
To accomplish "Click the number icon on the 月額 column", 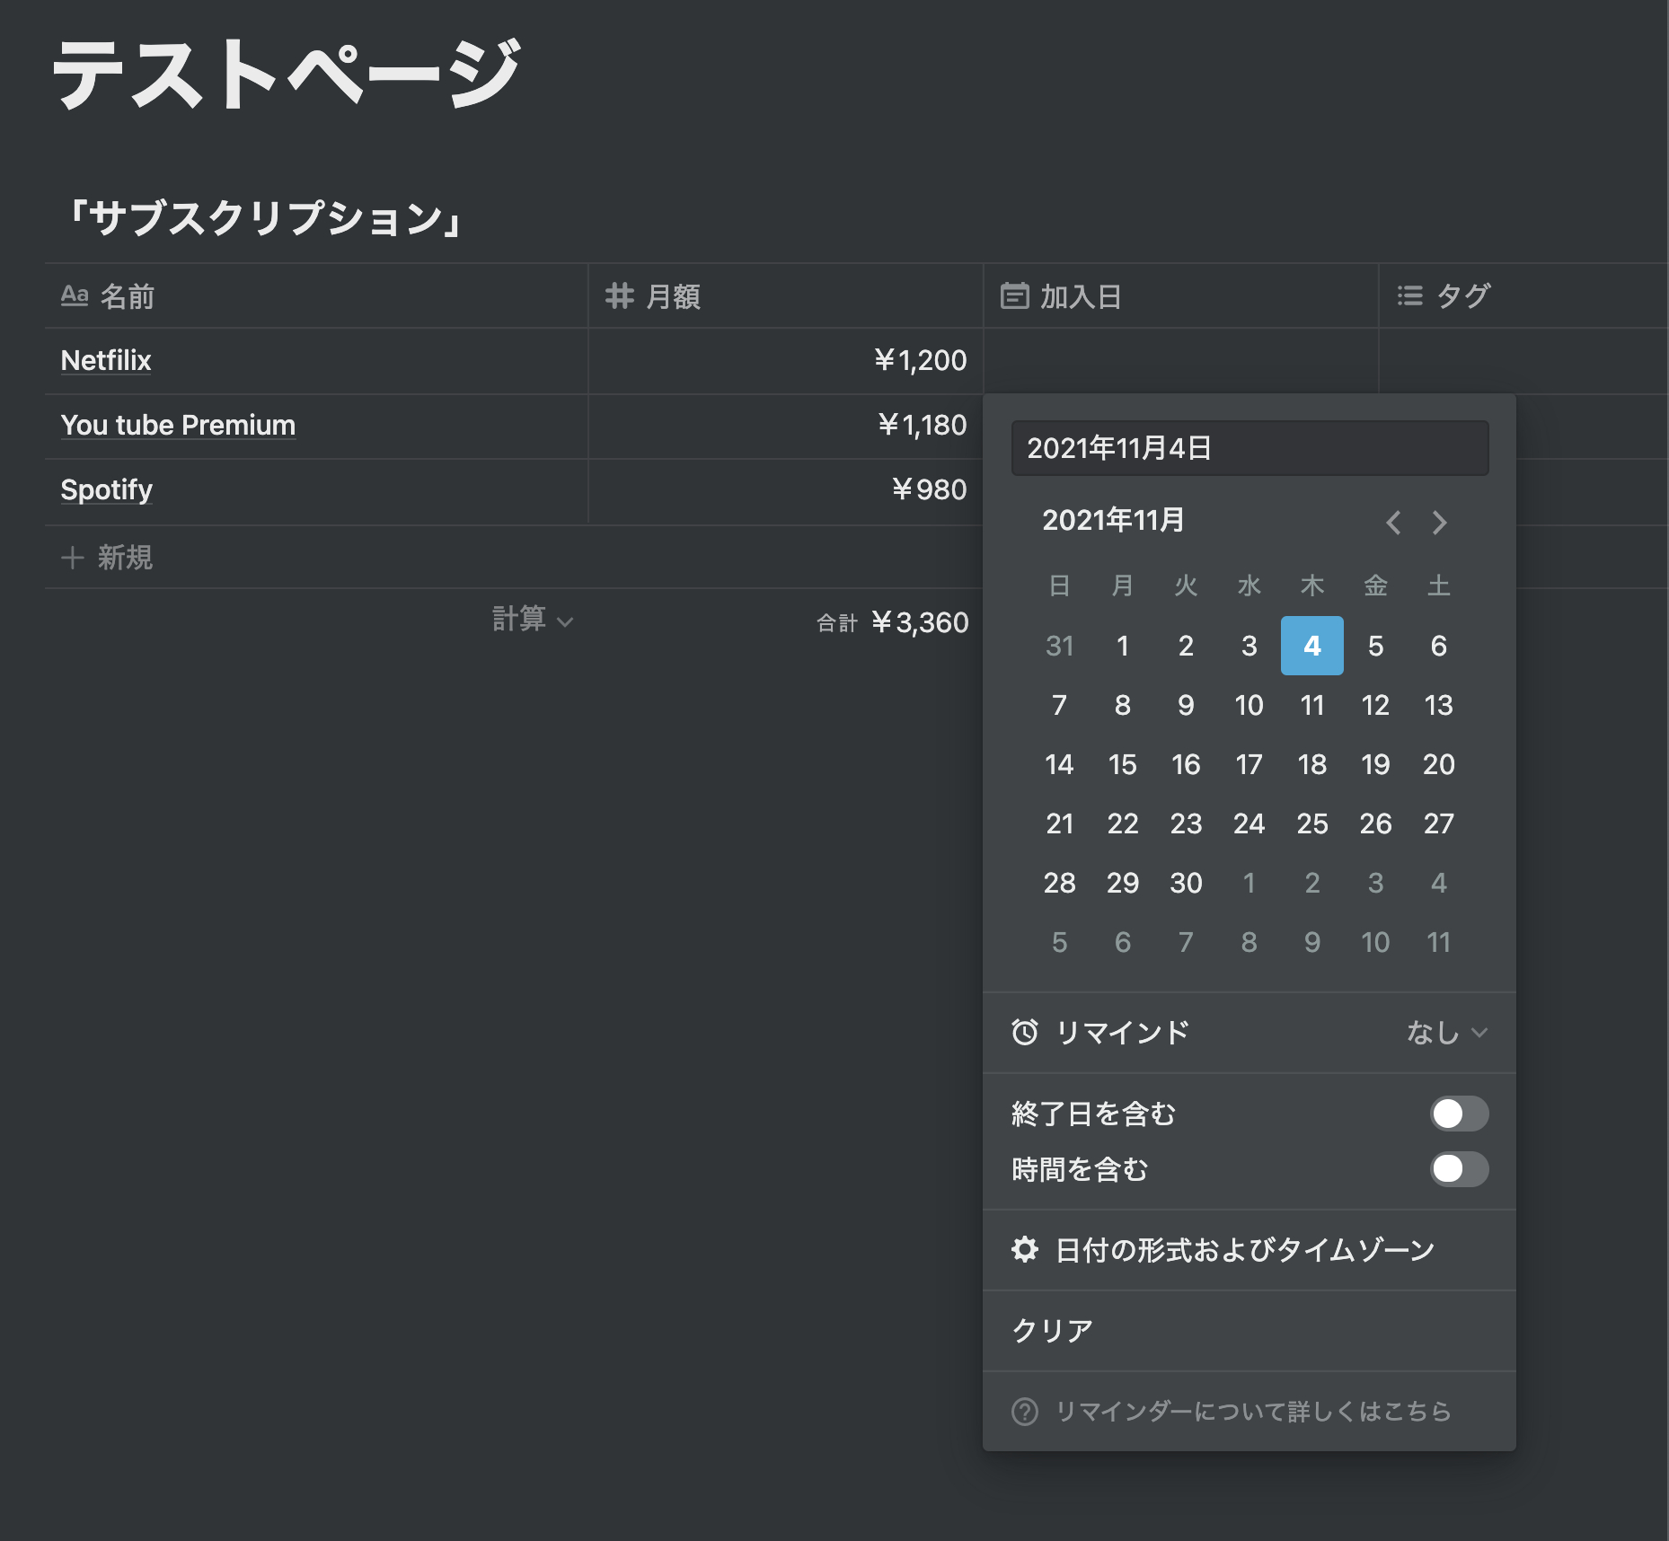I will [621, 295].
